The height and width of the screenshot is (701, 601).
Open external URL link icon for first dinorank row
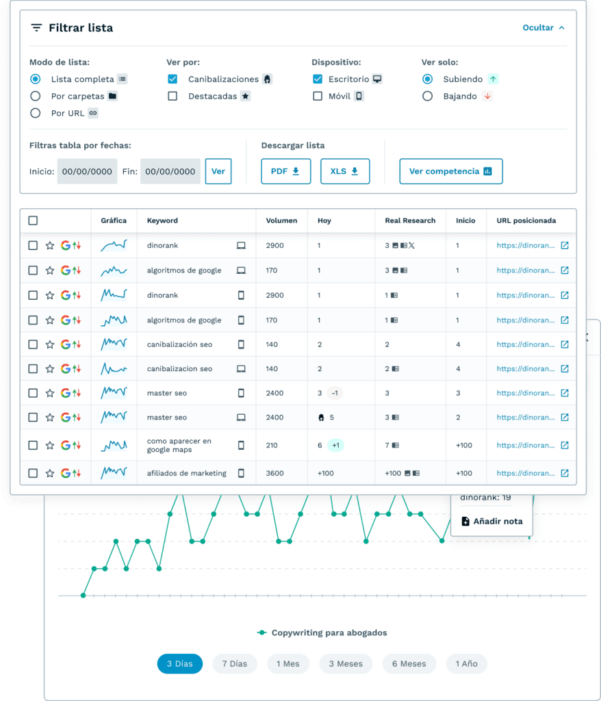(x=565, y=246)
